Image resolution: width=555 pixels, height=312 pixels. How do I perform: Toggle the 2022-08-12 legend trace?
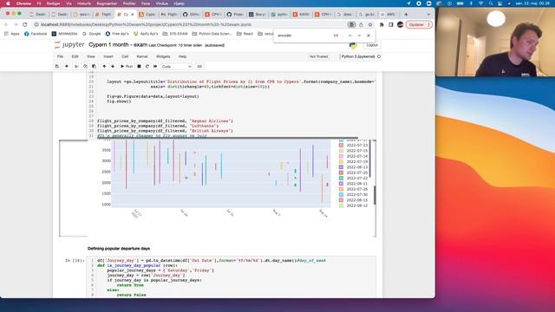353,205
